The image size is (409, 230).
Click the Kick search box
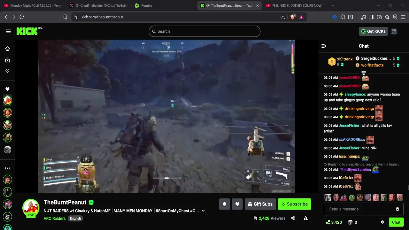[204, 31]
